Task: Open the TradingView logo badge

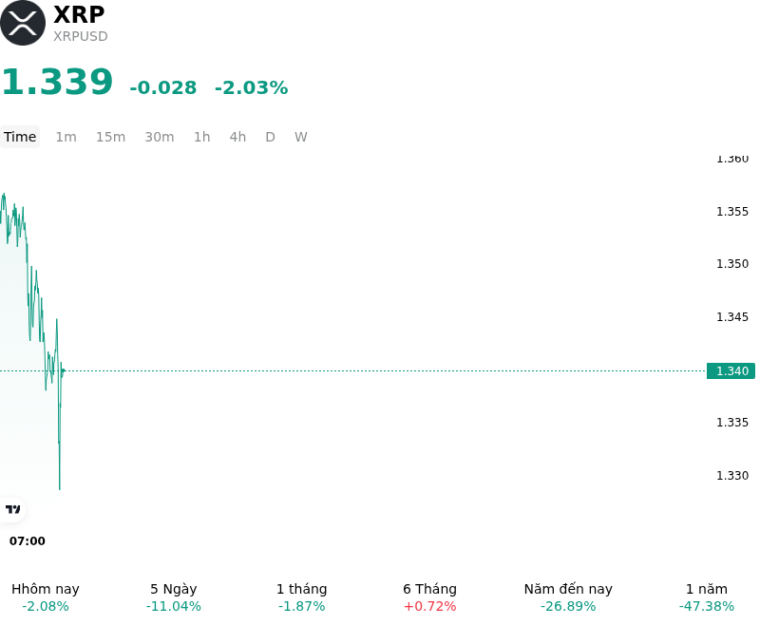Action: click(x=12, y=509)
